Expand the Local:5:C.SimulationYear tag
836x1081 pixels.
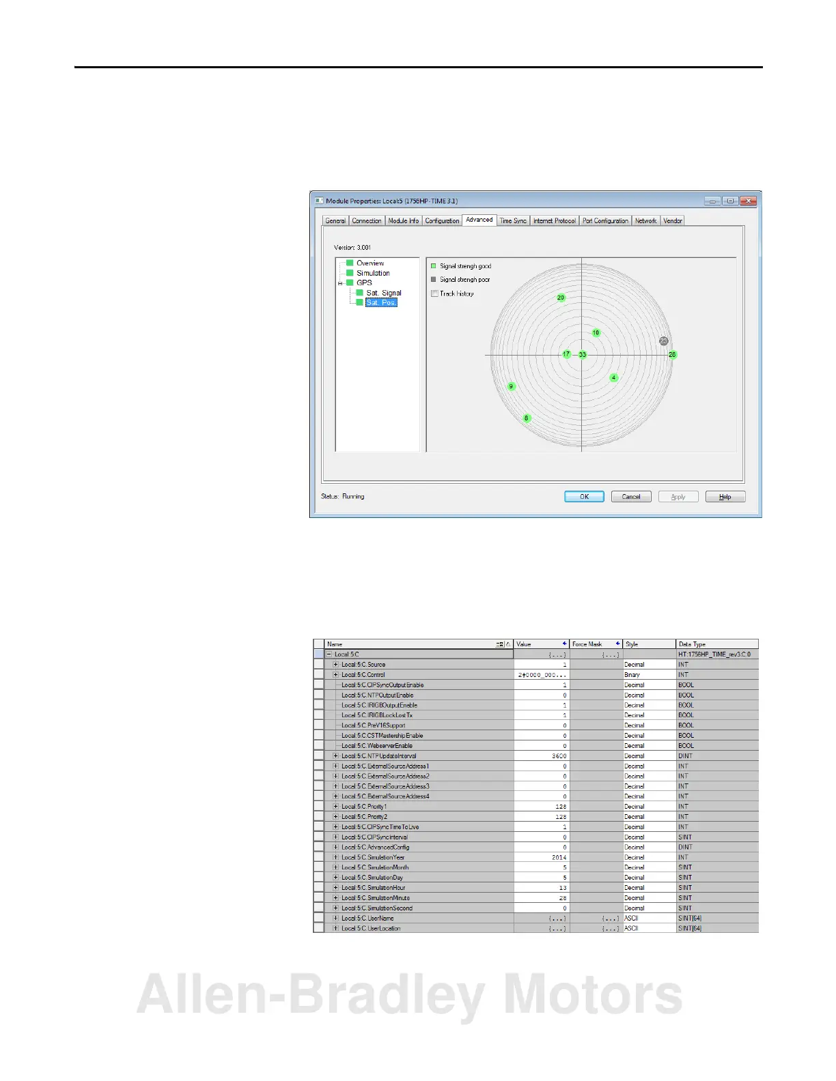pos(335,857)
